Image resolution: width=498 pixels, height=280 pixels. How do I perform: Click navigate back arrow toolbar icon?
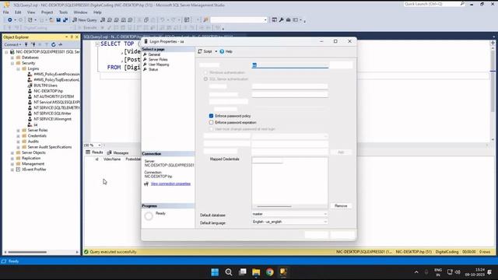point(10,19)
